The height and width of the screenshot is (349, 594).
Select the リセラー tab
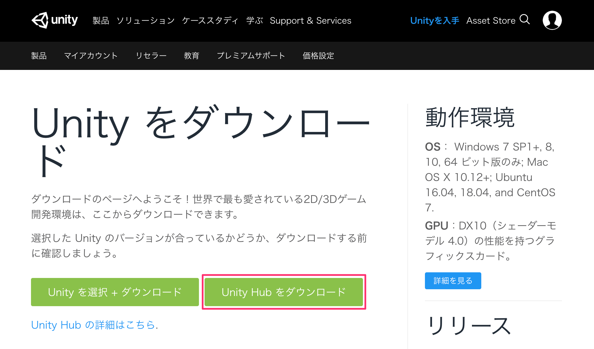click(151, 56)
